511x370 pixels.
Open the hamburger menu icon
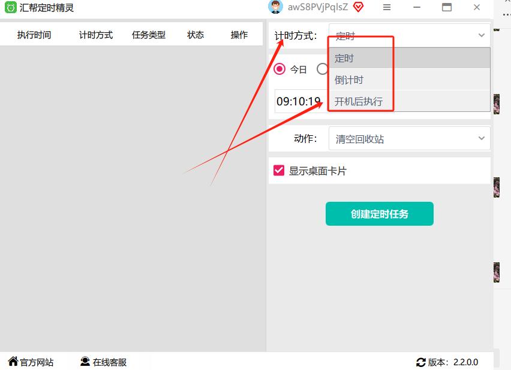click(x=387, y=8)
